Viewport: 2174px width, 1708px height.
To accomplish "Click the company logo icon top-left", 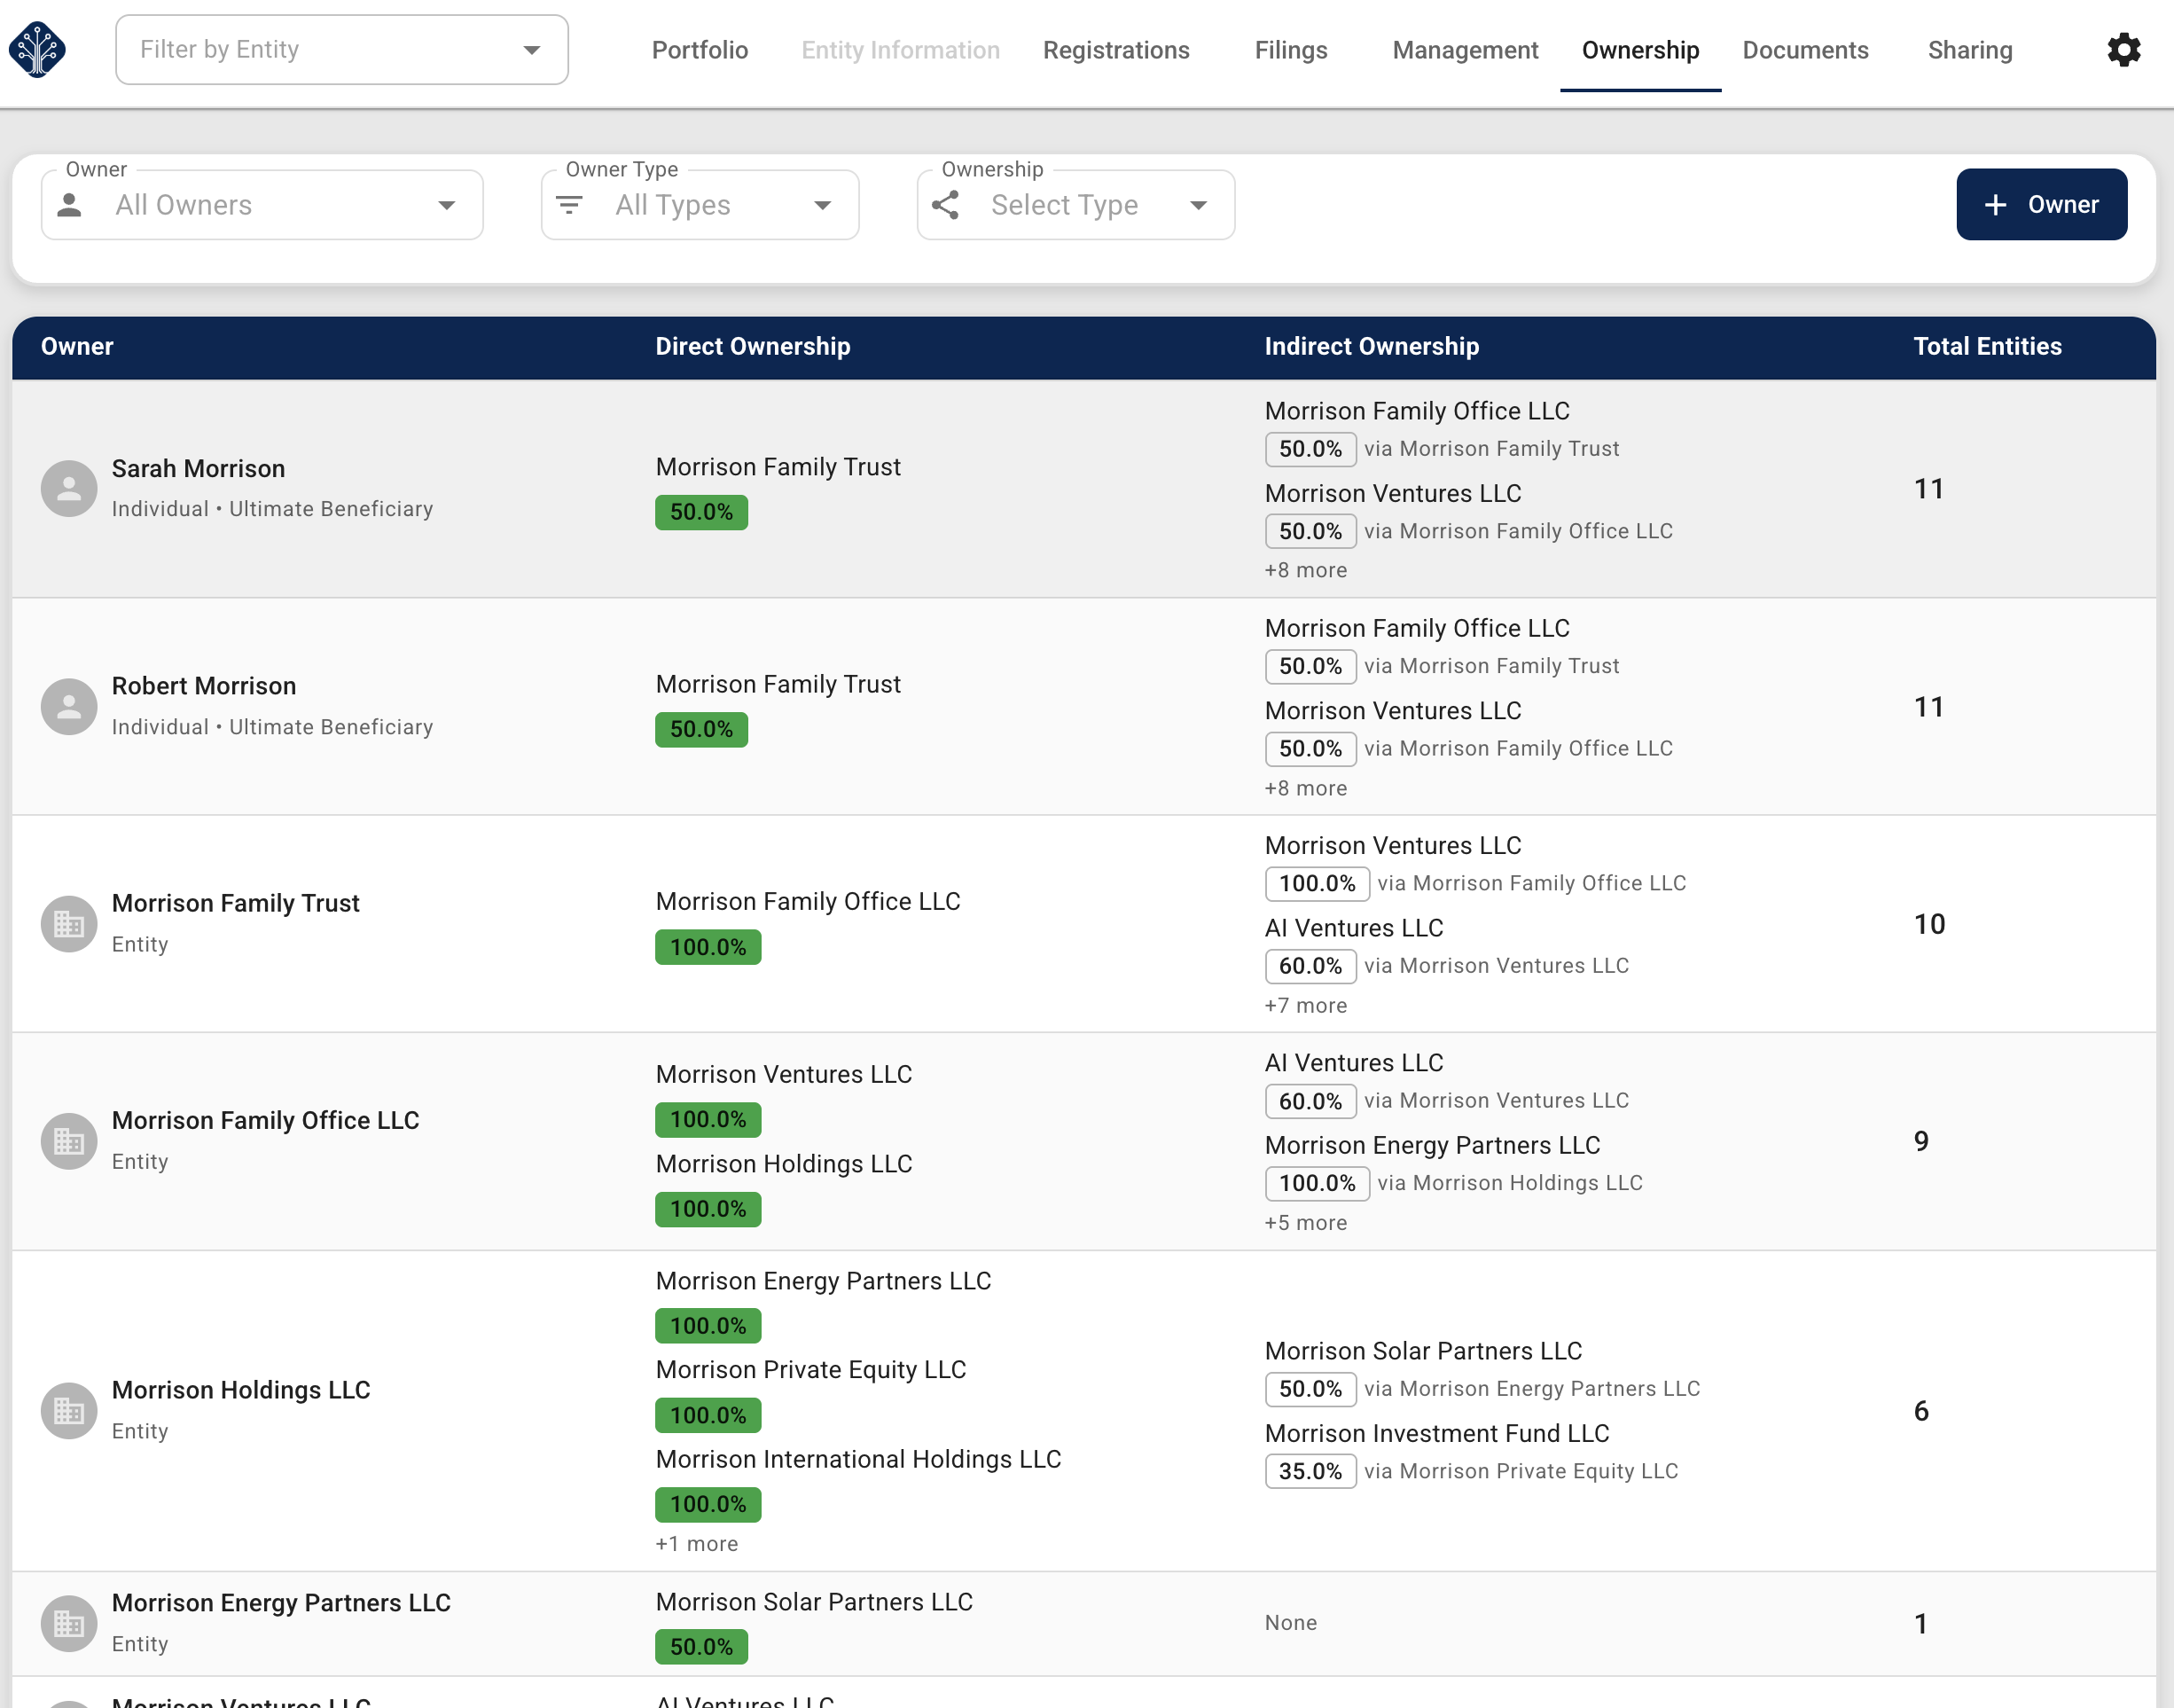I will [37, 48].
